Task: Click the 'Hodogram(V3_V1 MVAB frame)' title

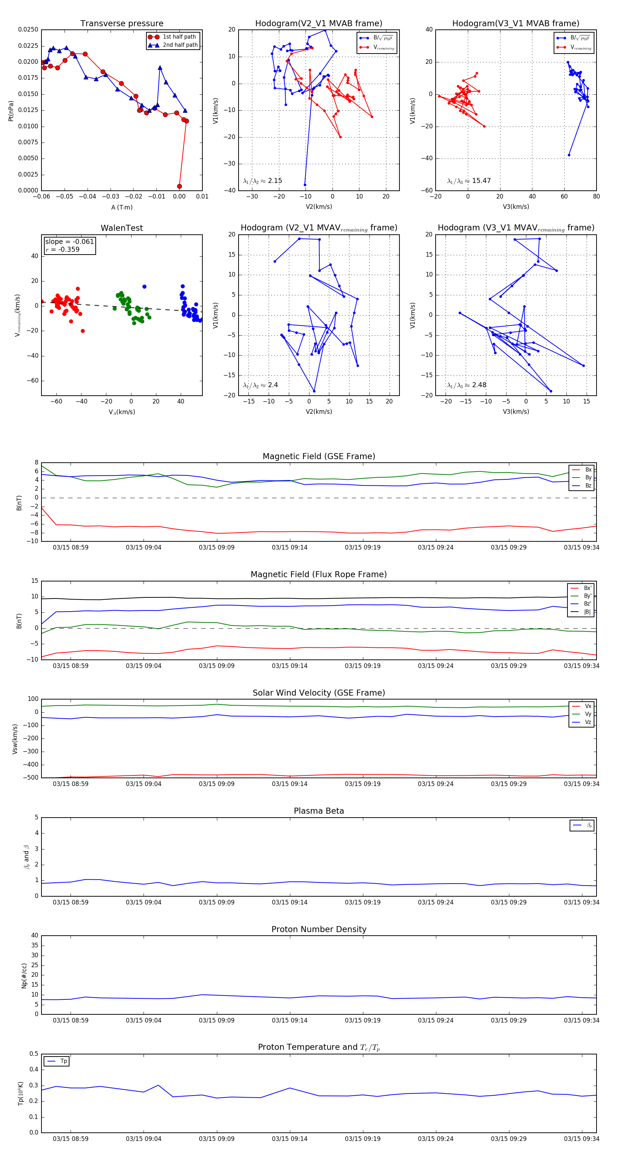Action: 515,24
